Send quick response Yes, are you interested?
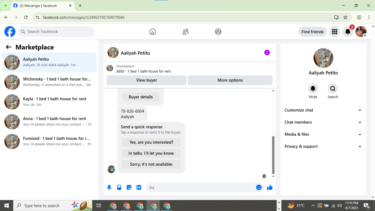Image resolution: width=375 pixels, height=211 pixels. pos(151,142)
